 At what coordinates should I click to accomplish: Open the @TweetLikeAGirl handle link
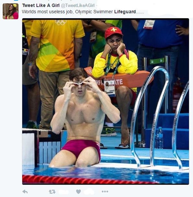[x=78, y=6]
